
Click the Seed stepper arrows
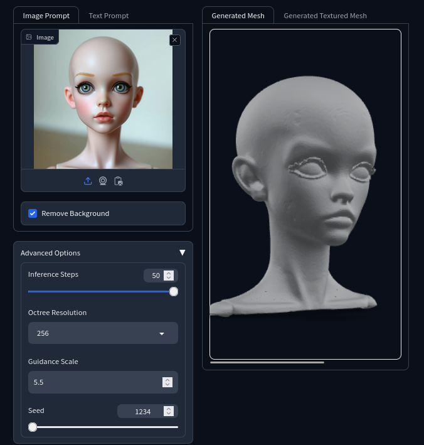pyautogui.click(x=169, y=411)
